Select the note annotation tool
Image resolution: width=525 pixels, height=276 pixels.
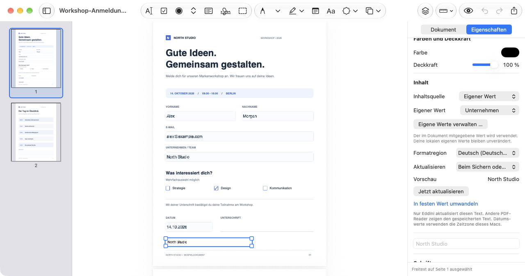pyautogui.click(x=315, y=11)
